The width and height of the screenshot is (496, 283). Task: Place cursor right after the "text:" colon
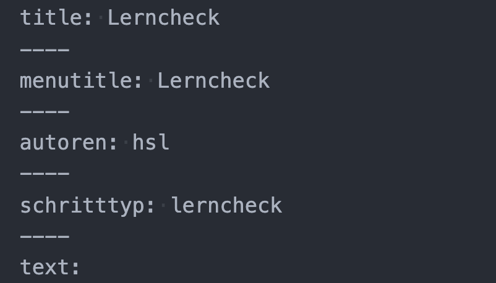pos(82,268)
